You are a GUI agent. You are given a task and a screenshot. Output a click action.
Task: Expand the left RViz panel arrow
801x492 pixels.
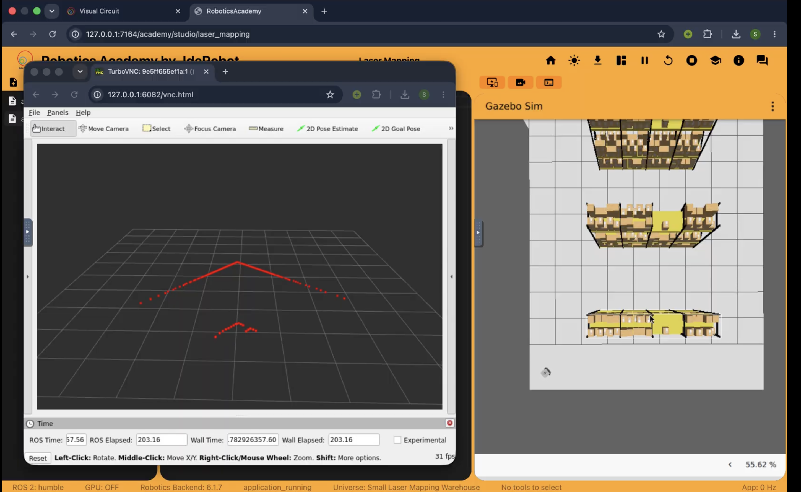(28, 277)
